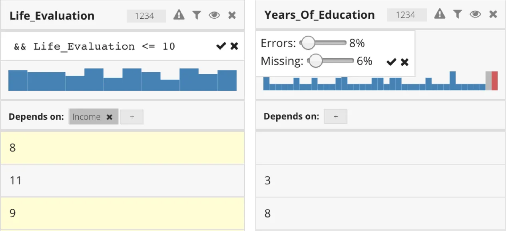Accept Errors and Missing slider settings
506x231 pixels.
pyautogui.click(x=392, y=62)
